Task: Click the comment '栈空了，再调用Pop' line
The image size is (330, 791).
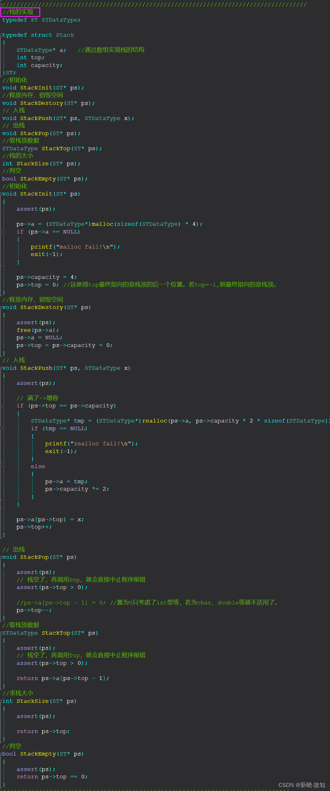Action: 81,580
